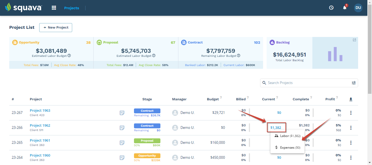Open the DU user avatar menu
Screen dimensions: 372x165
point(358,8)
